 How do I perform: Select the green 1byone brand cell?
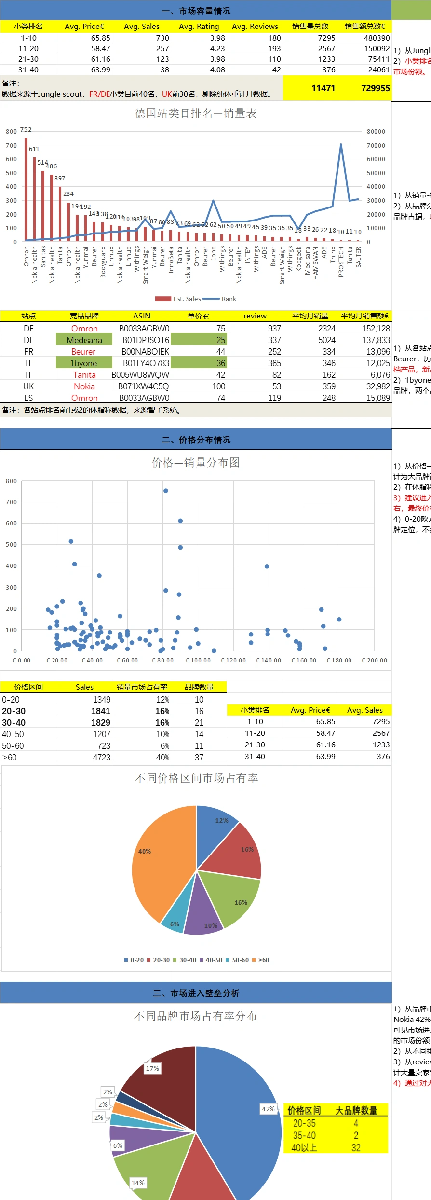click(84, 363)
